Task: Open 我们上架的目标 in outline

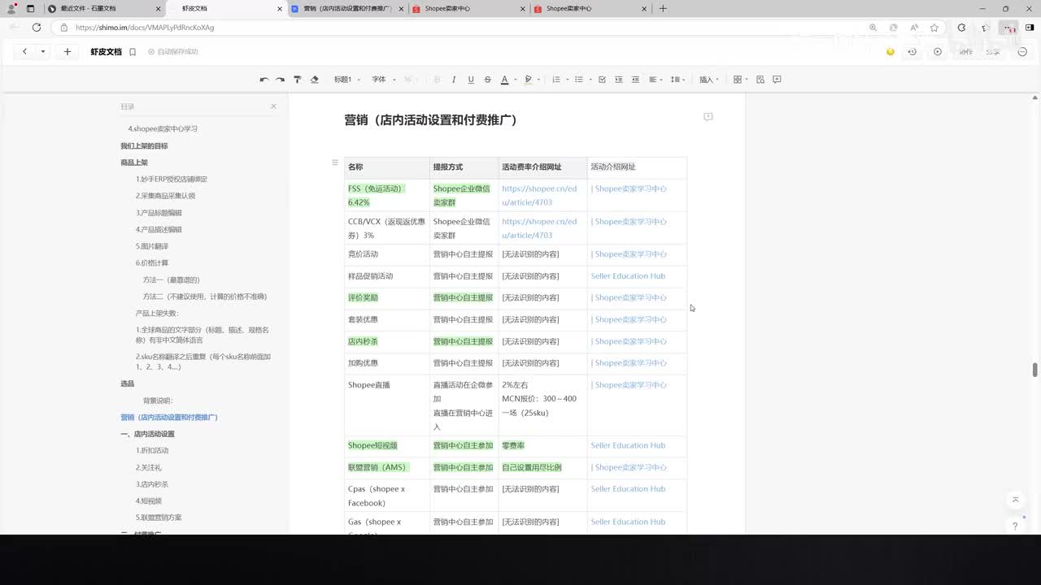Action: (x=144, y=146)
